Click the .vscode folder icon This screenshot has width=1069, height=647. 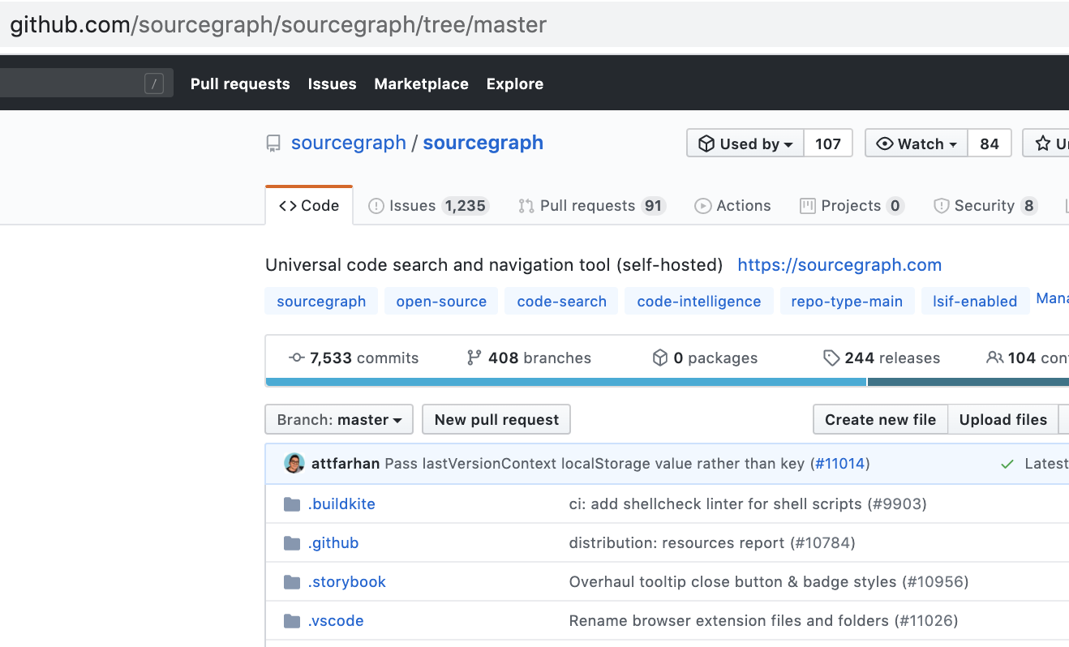coord(292,621)
